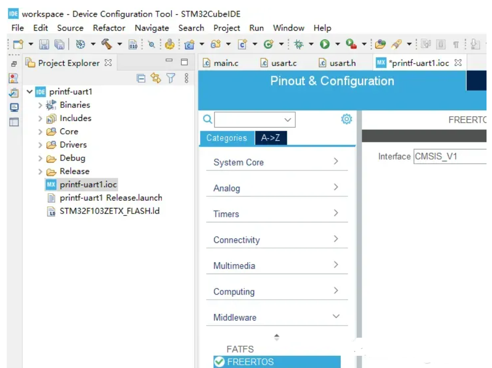492x368 pixels.
Task: Click Collapse All icon in Project Explorer
Action: coord(141,78)
